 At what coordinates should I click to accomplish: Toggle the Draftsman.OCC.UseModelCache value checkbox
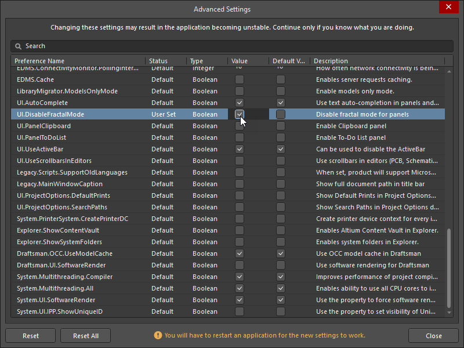(x=239, y=253)
